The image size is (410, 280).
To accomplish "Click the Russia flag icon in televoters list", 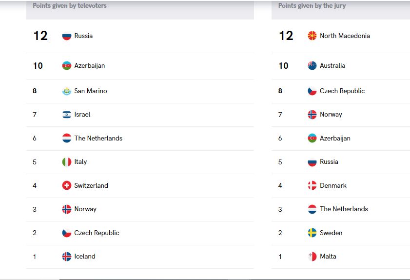I will pos(67,36).
